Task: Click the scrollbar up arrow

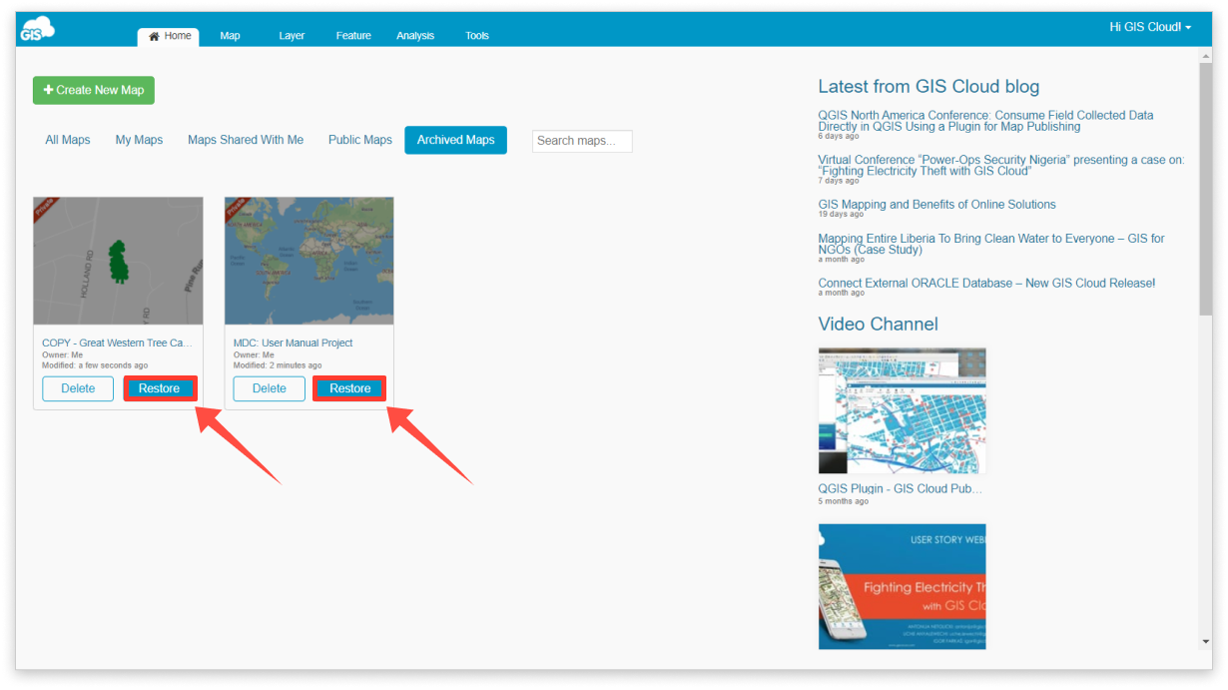Action: (1205, 56)
